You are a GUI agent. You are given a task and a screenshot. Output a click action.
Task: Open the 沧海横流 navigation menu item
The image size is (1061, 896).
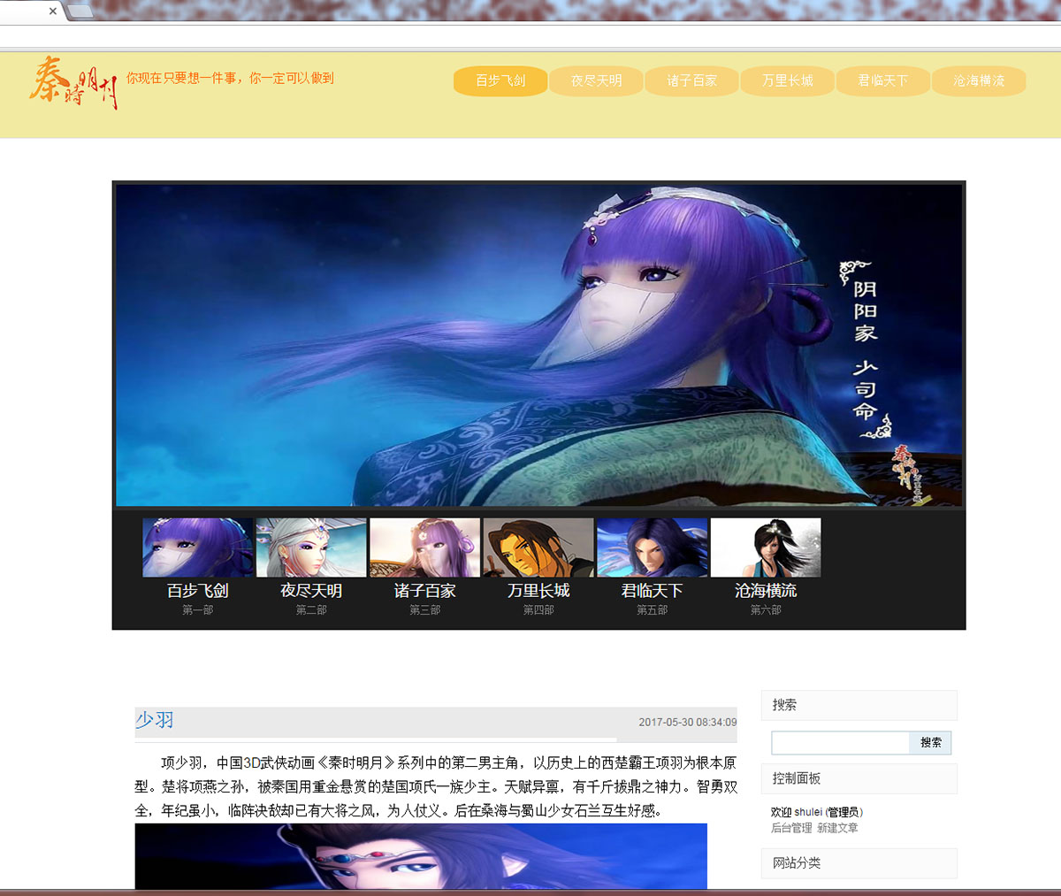(x=978, y=80)
